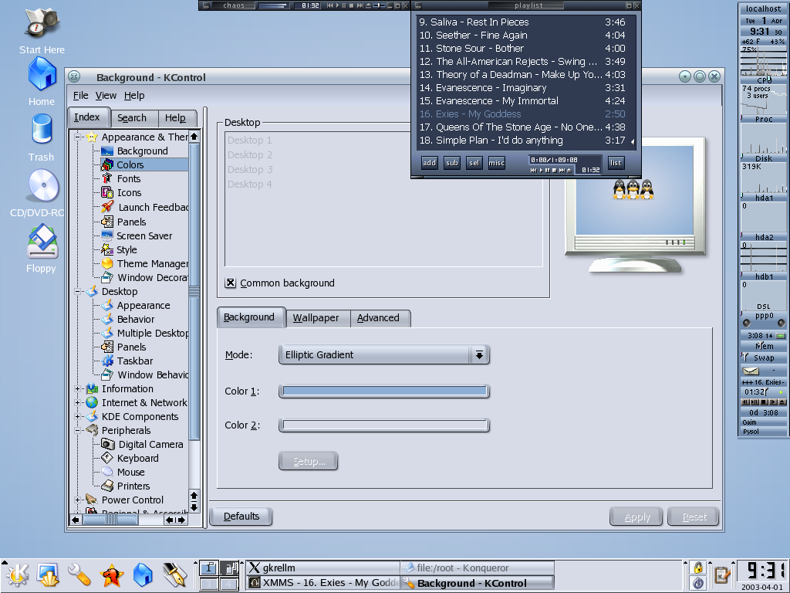Click the Apply button
The image size is (790, 593).
[636, 517]
